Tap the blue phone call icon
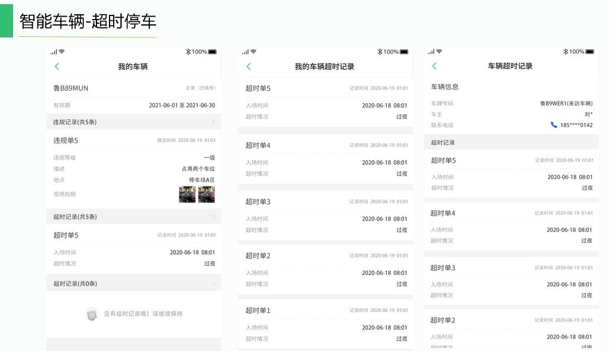The height and width of the screenshot is (351, 609). [x=554, y=125]
